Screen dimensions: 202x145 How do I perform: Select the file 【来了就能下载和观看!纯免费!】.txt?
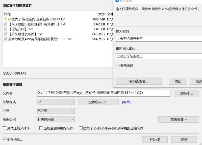(x=58, y=24)
